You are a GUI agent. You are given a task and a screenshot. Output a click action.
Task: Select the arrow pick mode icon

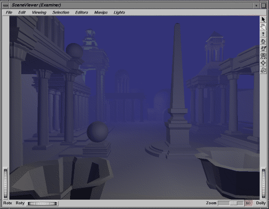263,19
